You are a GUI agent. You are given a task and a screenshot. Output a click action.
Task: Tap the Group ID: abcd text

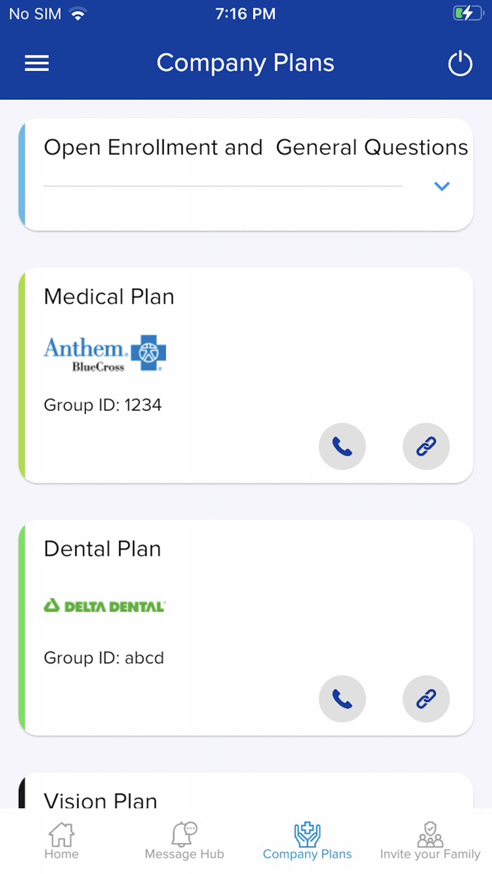[104, 658]
